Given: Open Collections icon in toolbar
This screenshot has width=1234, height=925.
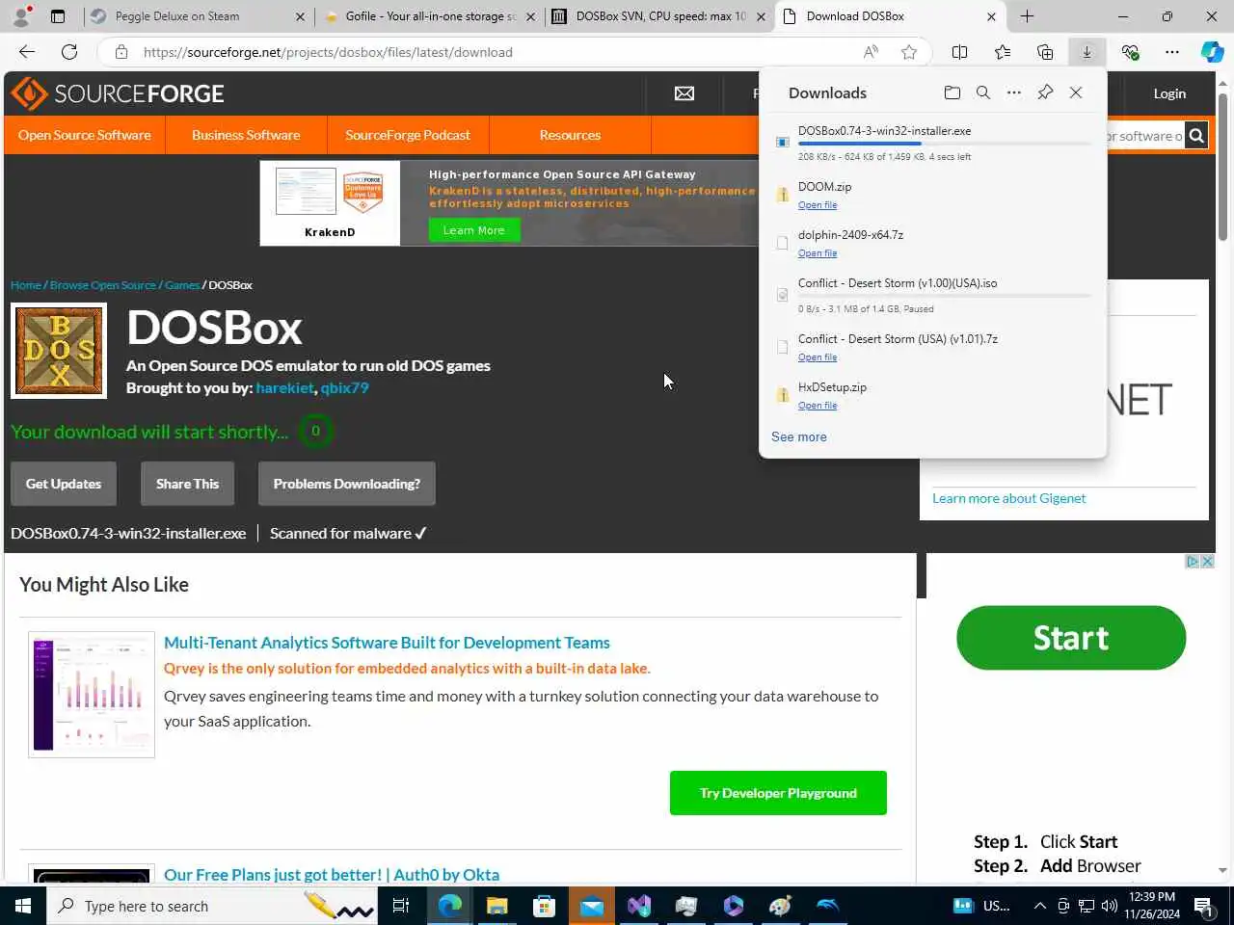Looking at the screenshot, I should pos(1045,52).
